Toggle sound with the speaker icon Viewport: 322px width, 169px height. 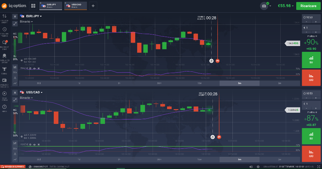(x=251, y=167)
